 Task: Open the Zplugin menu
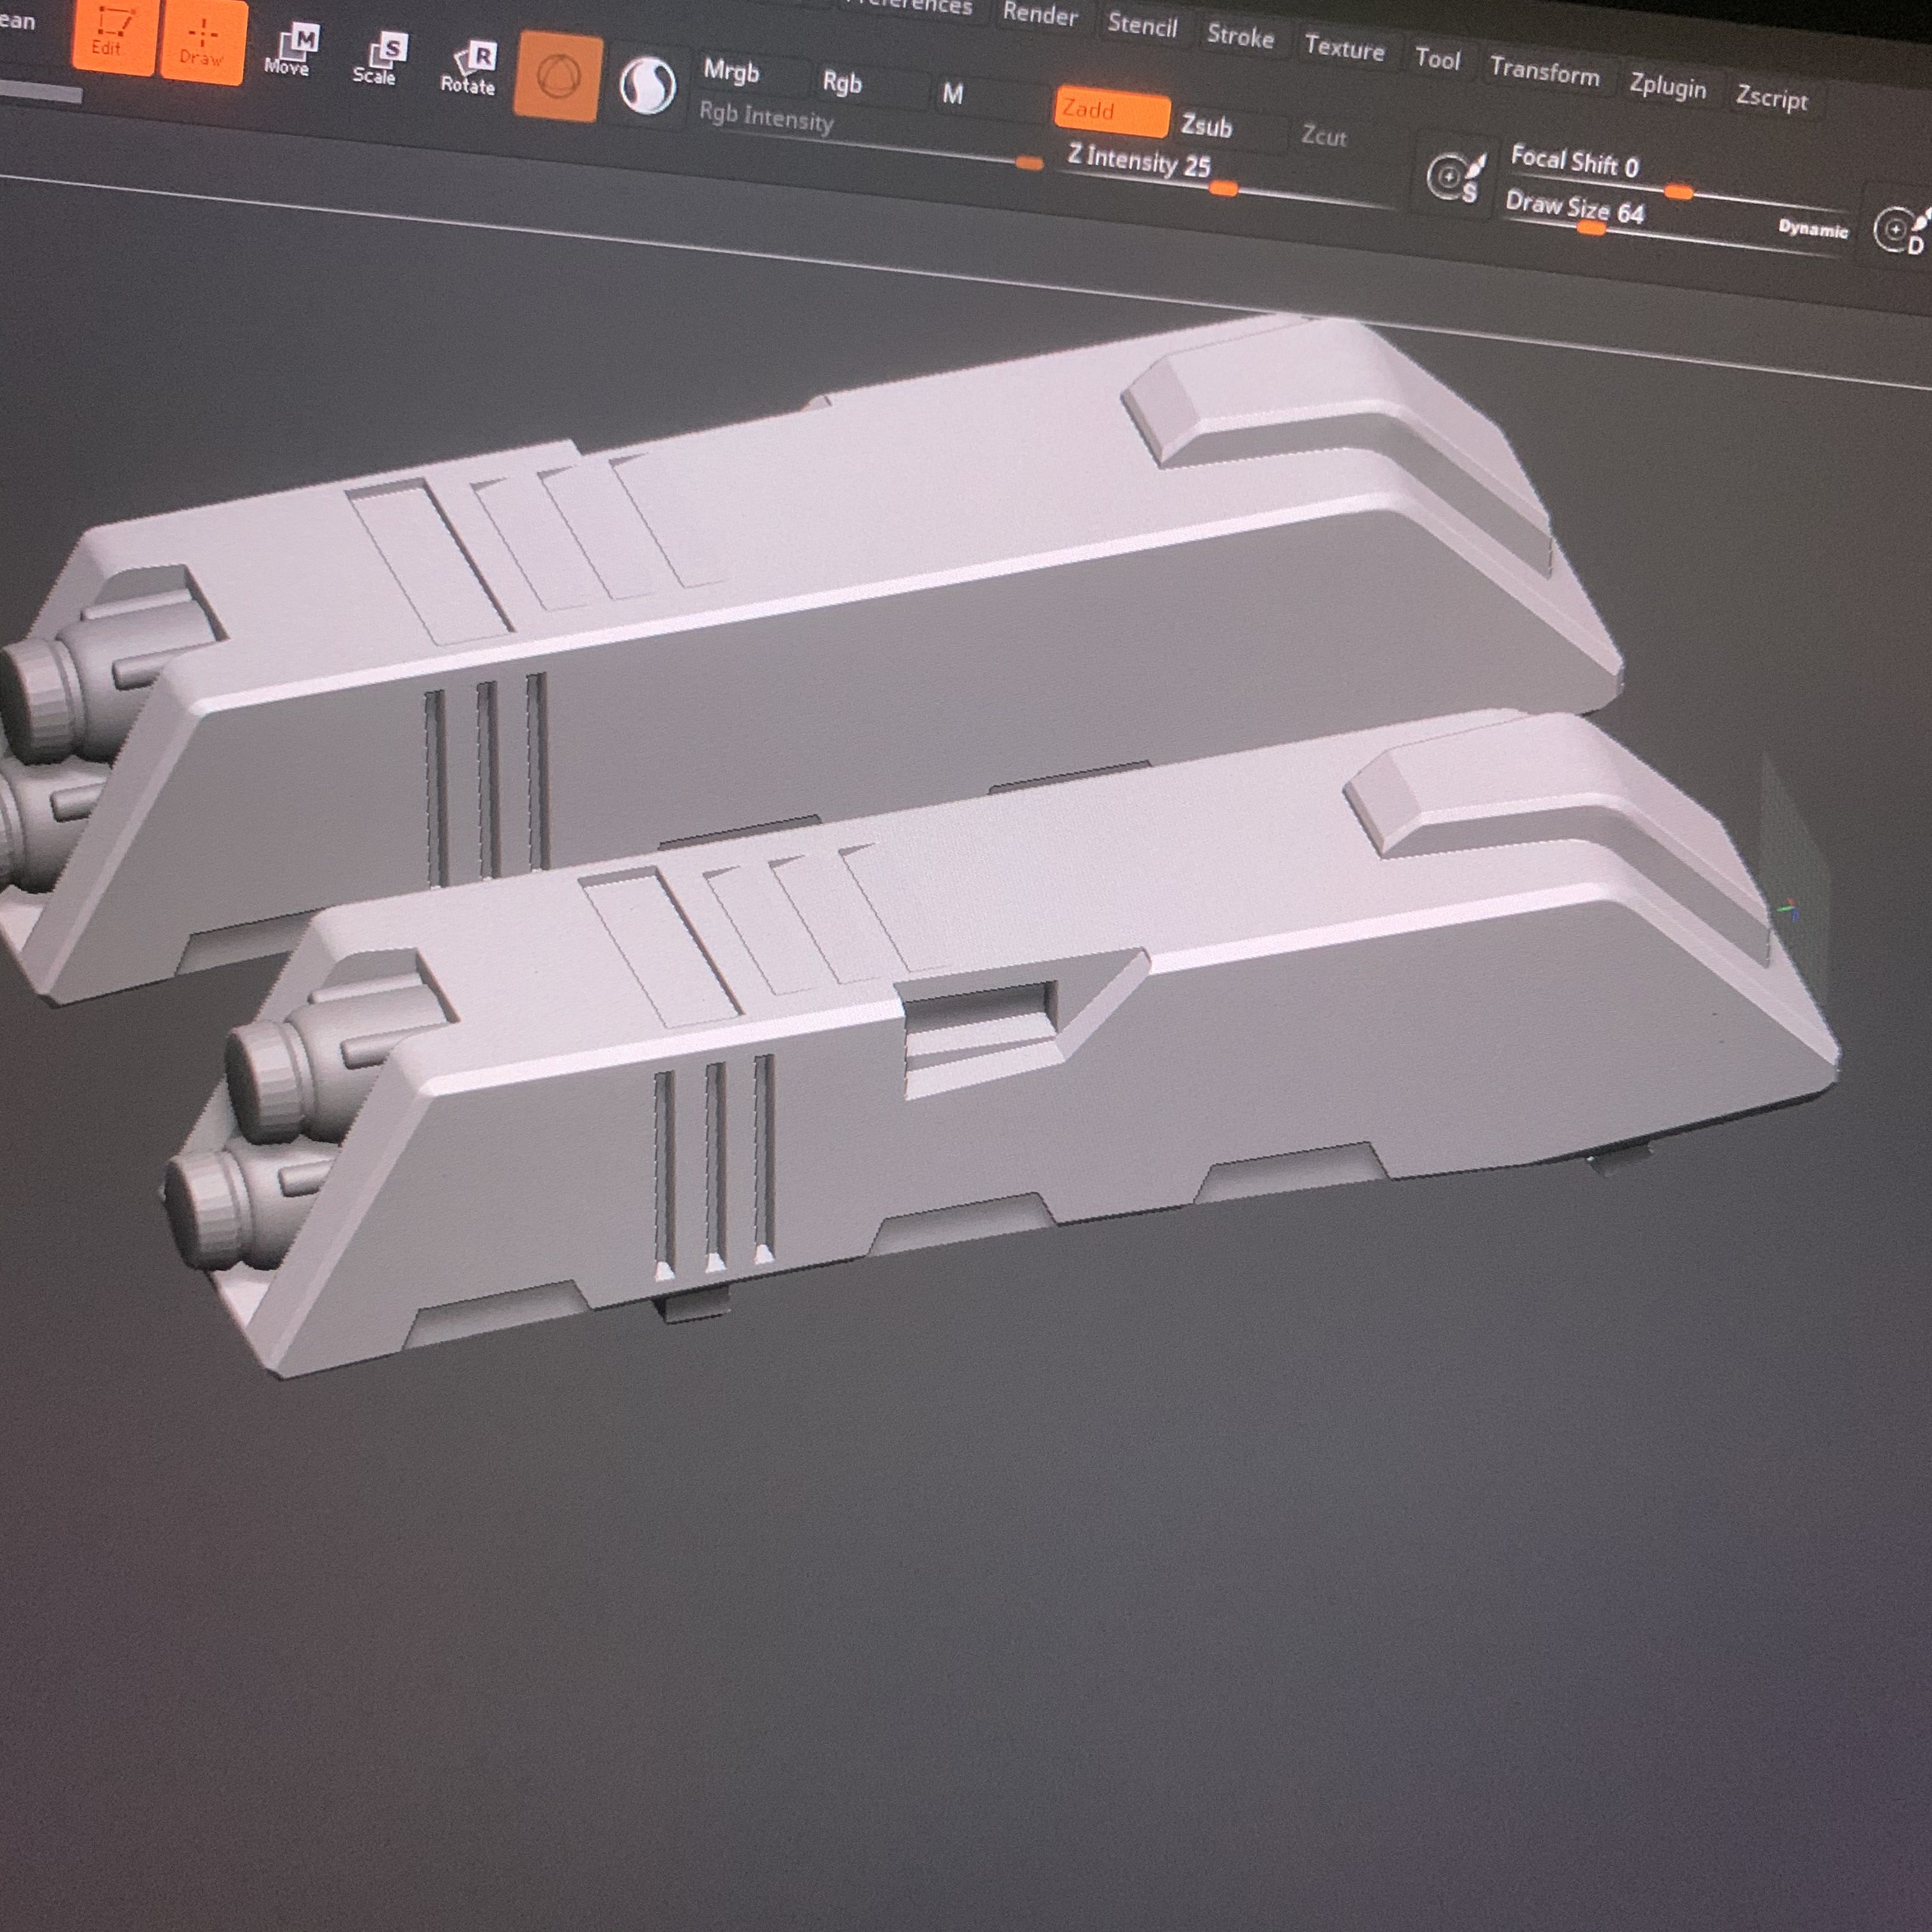1668,86
